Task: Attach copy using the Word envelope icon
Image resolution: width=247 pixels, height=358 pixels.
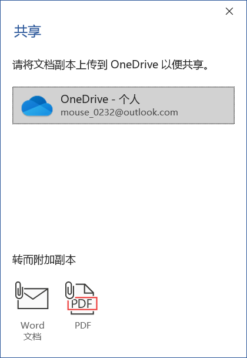Action: (x=32, y=296)
